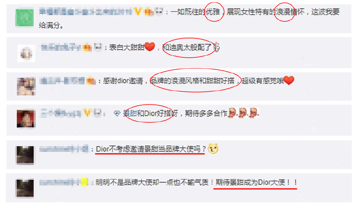Click the emoji after 和迪奥太般配了

(217, 47)
